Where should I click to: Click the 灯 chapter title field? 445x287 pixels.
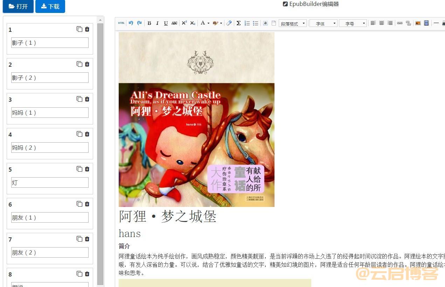click(50, 182)
